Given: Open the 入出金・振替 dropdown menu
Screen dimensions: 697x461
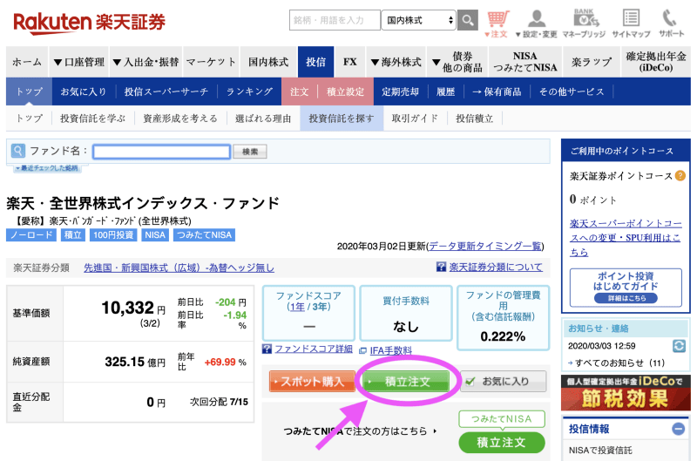Looking at the screenshot, I should point(145,62).
